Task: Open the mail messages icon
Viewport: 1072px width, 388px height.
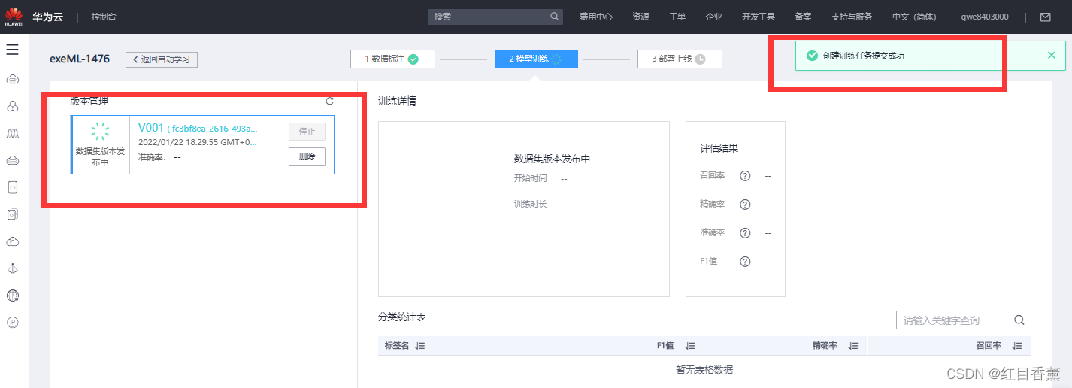Action: coord(1045,17)
